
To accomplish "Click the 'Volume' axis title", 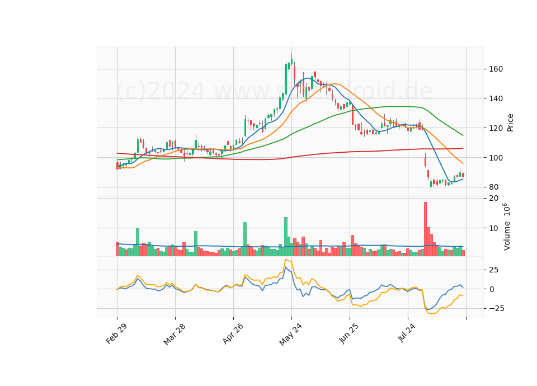I will click(x=507, y=236).
